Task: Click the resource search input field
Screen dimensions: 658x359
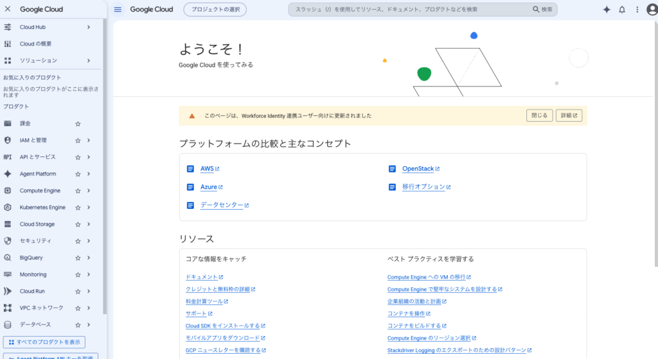Action: pos(411,9)
